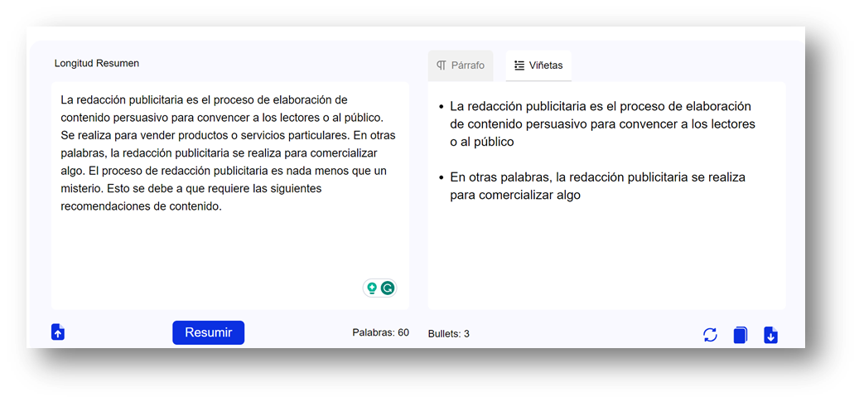Click the Longitud Resumen label
The image size is (859, 402).
pos(97,63)
